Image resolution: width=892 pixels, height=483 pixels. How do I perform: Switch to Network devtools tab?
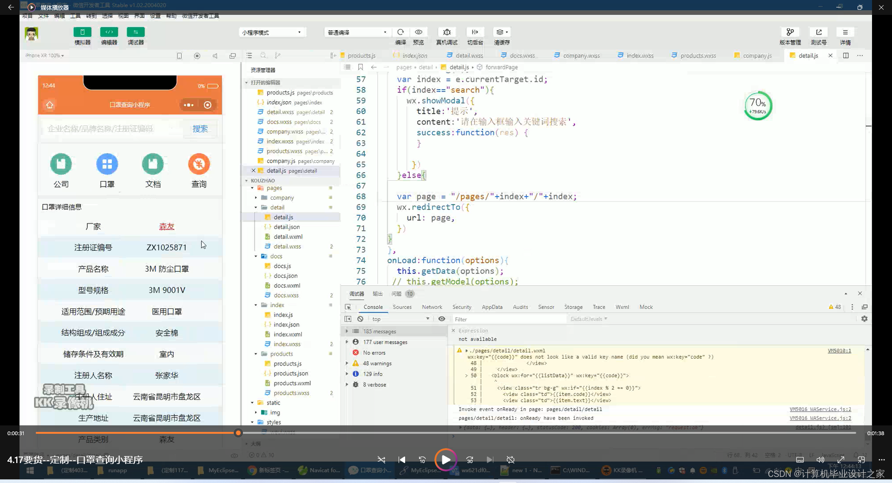432,307
